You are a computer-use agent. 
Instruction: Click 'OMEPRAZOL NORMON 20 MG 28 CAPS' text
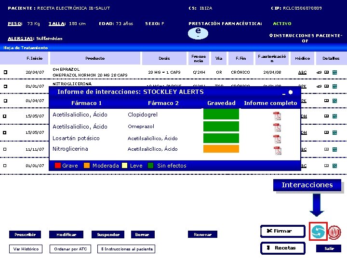90,75
